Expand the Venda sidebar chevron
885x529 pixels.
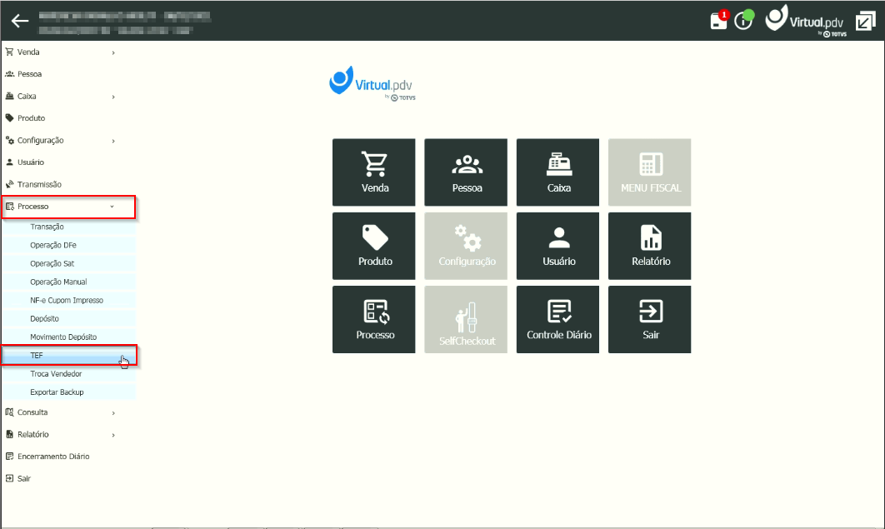(x=113, y=52)
